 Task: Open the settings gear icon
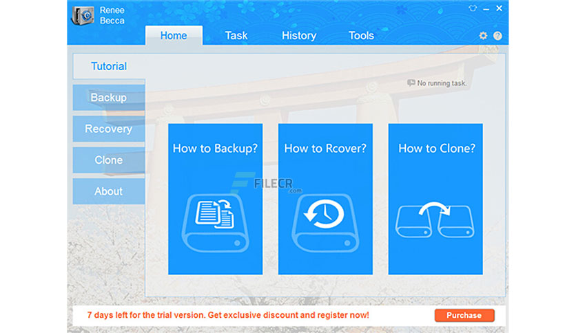(483, 36)
